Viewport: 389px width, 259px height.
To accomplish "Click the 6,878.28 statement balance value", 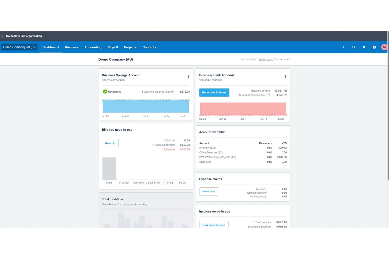I will tap(185, 92).
